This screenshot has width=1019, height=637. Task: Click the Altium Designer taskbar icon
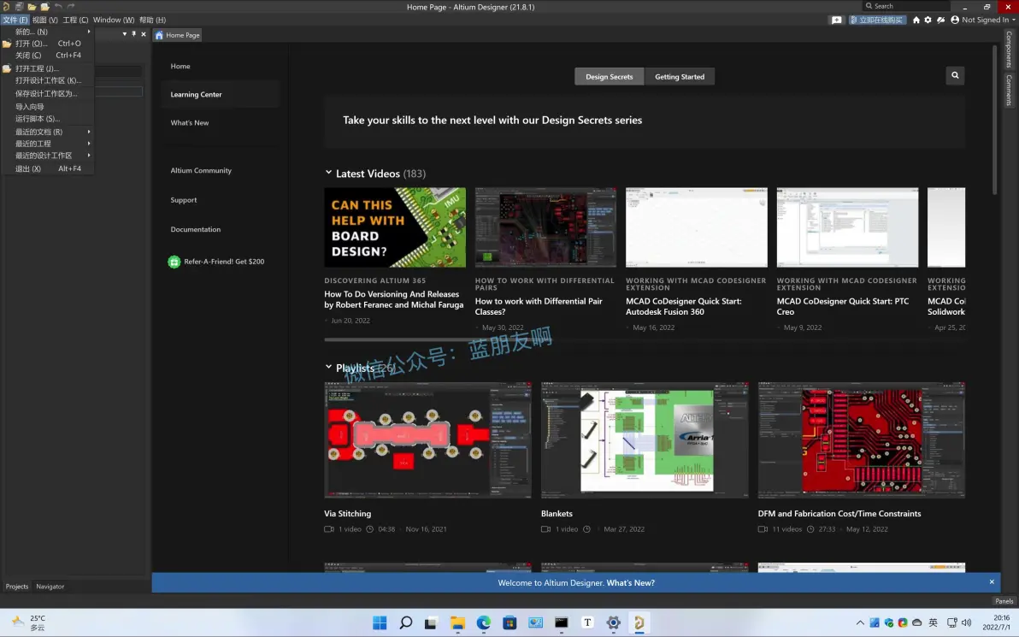pos(639,622)
